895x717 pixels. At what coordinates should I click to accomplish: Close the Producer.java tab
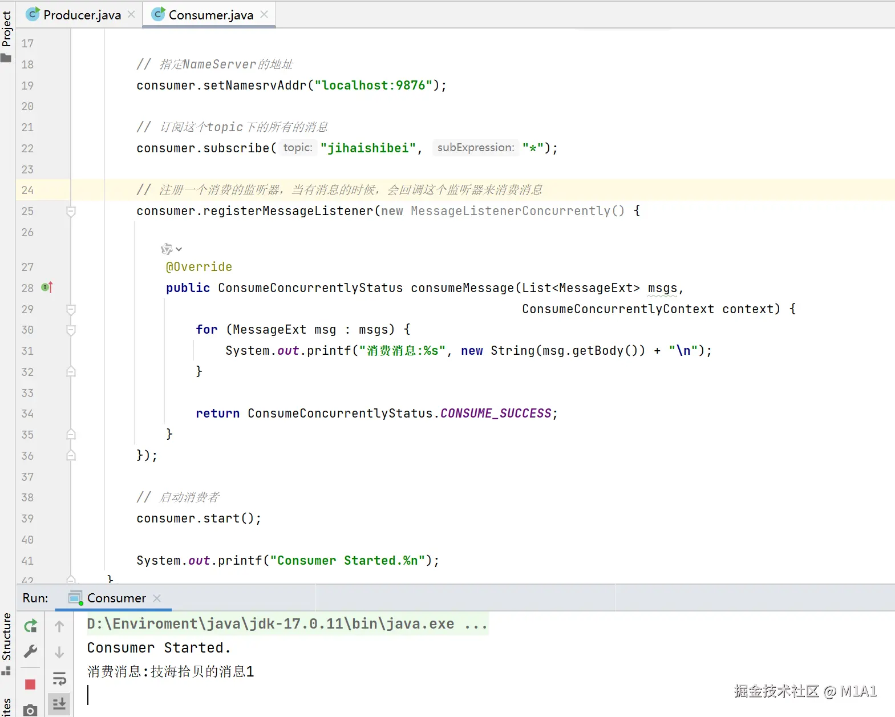pos(131,15)
